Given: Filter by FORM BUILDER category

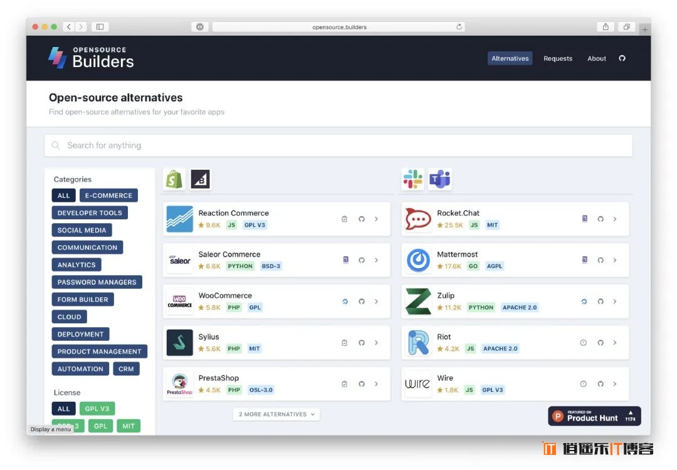Looking at the screenshot, I should coord(83,300).
